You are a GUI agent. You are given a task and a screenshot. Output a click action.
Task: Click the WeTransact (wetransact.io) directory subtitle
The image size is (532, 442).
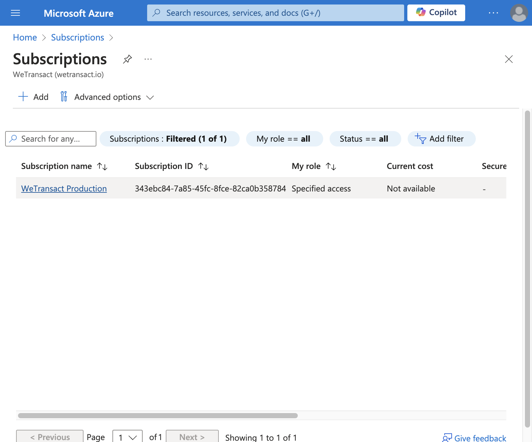tap(58, 75)
